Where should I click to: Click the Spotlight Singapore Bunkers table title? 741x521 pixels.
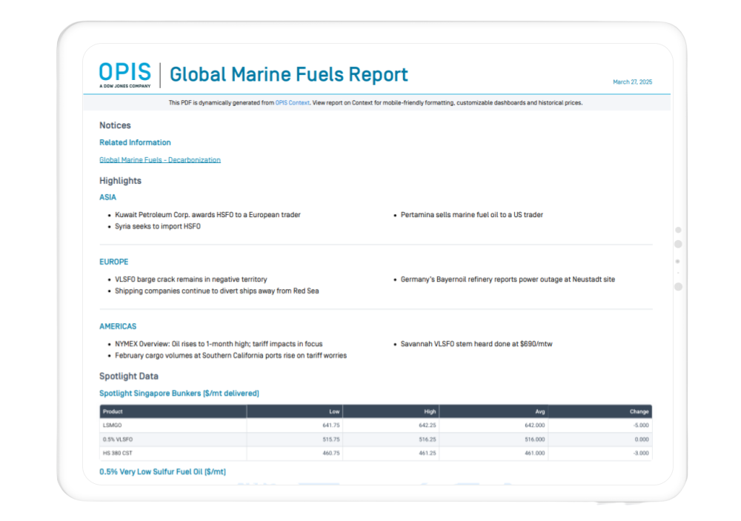tap(179, 393)
